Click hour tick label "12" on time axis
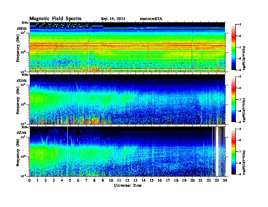This screenshot has width=268, height=207. click(127, 180)
